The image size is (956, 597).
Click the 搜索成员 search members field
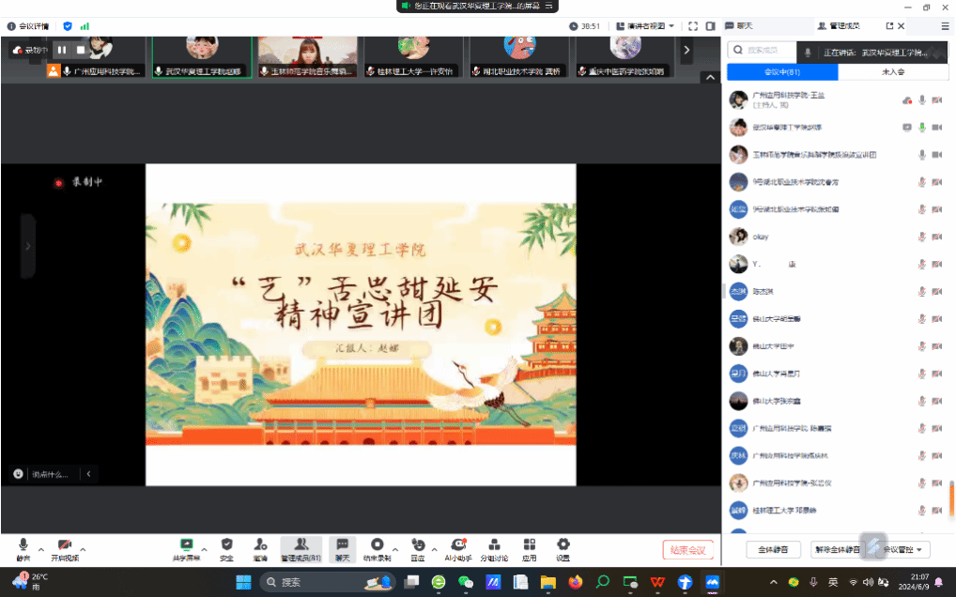pos(765,51)
